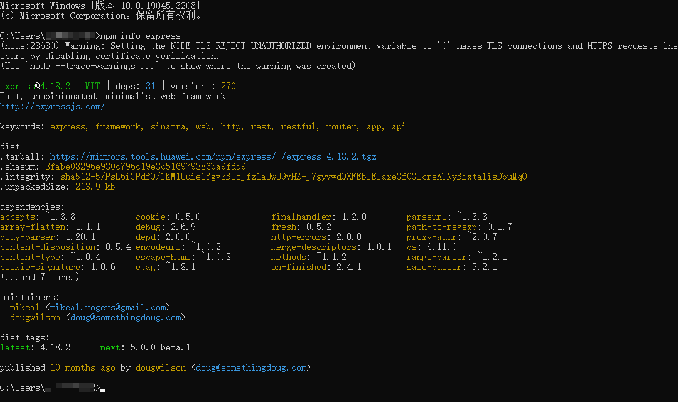Click the 'accepts' dependency entry
678x402 pixels.
coord(38,217)
